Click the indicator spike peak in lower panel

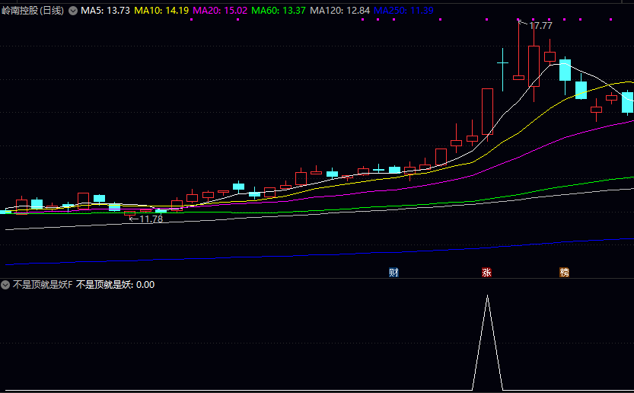pyautogui.click(x=487, y=296)
